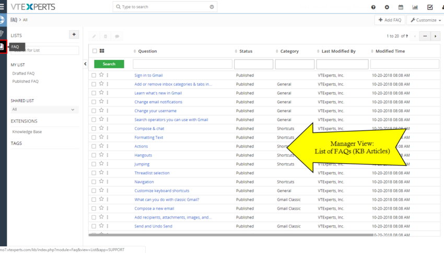Click the Add FAQ button
Viewport: 444px width, 253px height.
390,20
